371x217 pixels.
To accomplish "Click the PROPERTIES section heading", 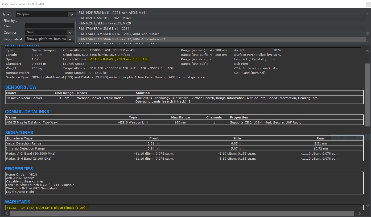I will point(19,169).
